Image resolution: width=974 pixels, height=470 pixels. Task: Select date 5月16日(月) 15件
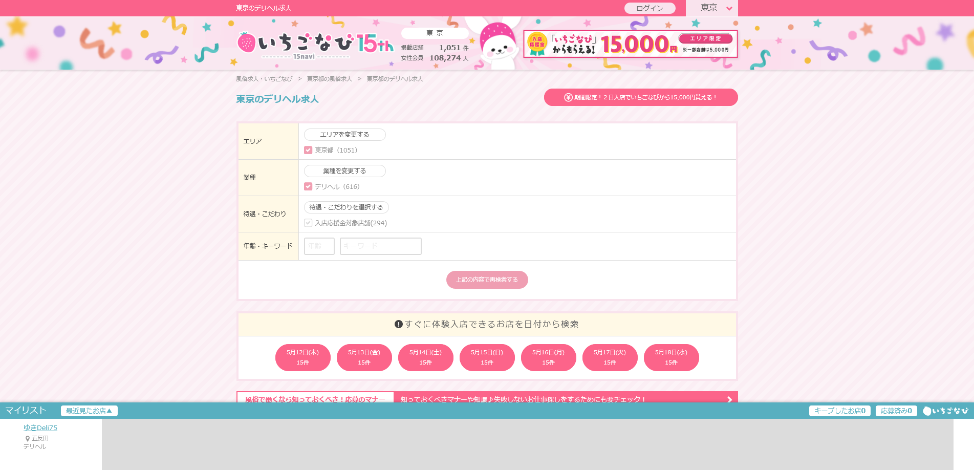click(549, 357)
